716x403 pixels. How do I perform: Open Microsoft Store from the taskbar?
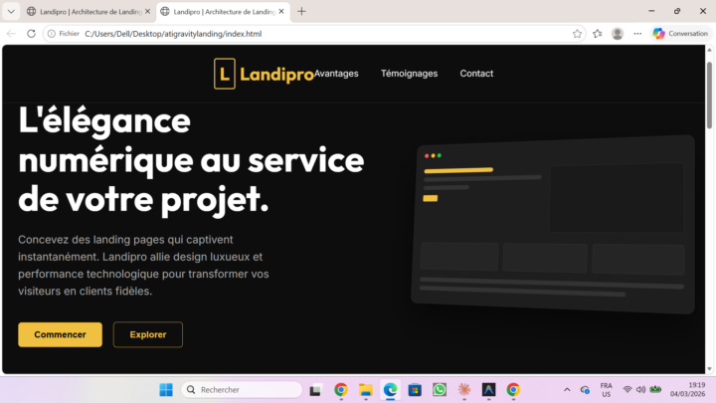tap(415, 390)
